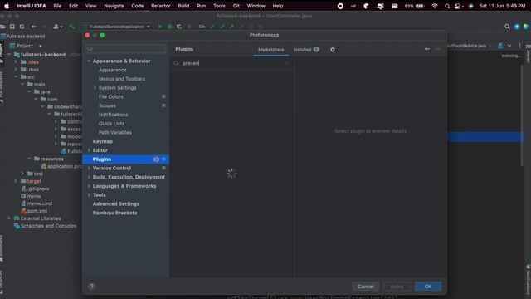
Task: Open the FullstackBackendApplication run configuration dropdown
Action: 117,27
